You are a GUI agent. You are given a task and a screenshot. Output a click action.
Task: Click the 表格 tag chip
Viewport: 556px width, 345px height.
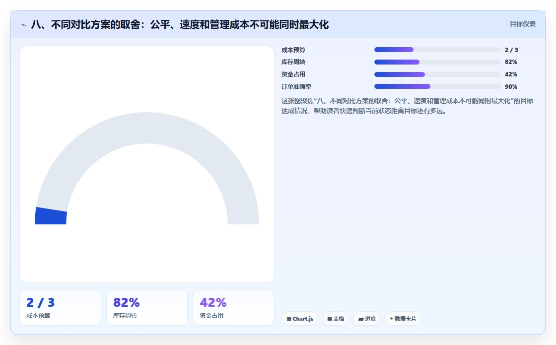336,319
